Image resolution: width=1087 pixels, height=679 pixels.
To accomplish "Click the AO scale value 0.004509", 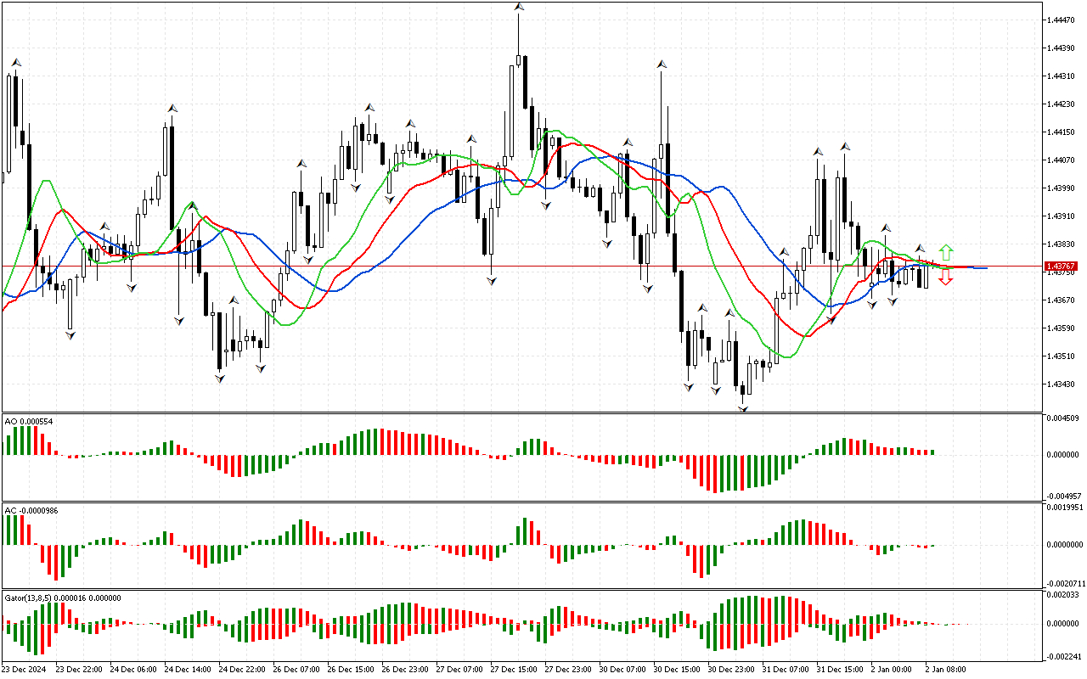I will [1062, 418].
